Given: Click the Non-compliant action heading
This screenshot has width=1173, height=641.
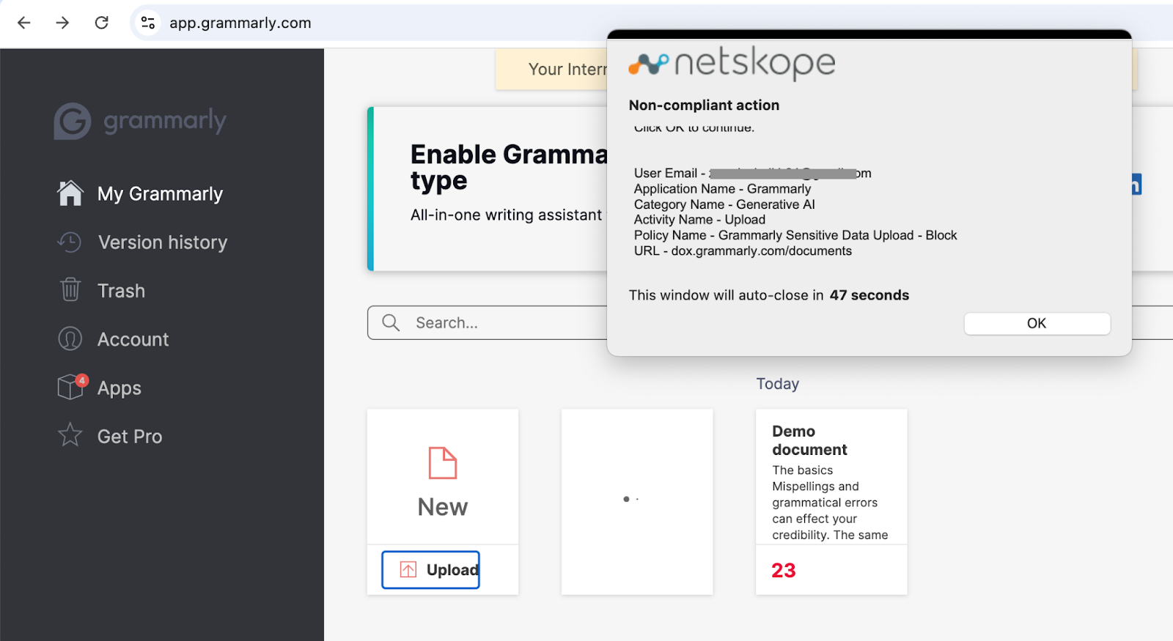Looking at the screenshot, I should (704, 105).
